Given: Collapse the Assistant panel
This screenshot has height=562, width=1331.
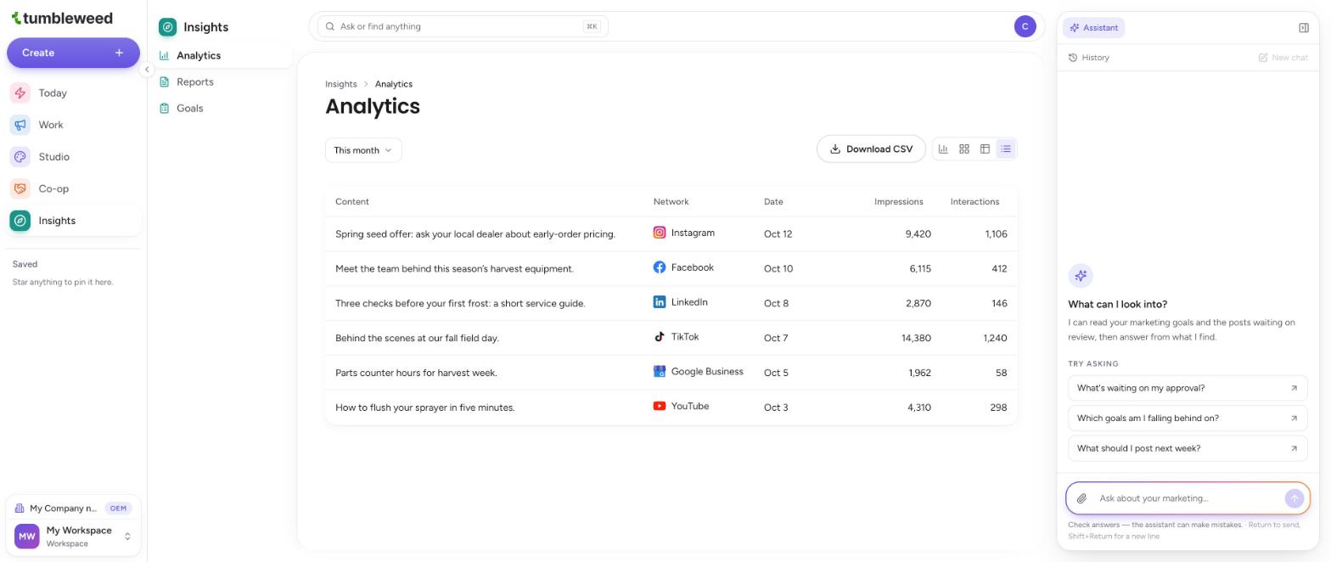Looking at the screenshot, I should coord(1304,28).
